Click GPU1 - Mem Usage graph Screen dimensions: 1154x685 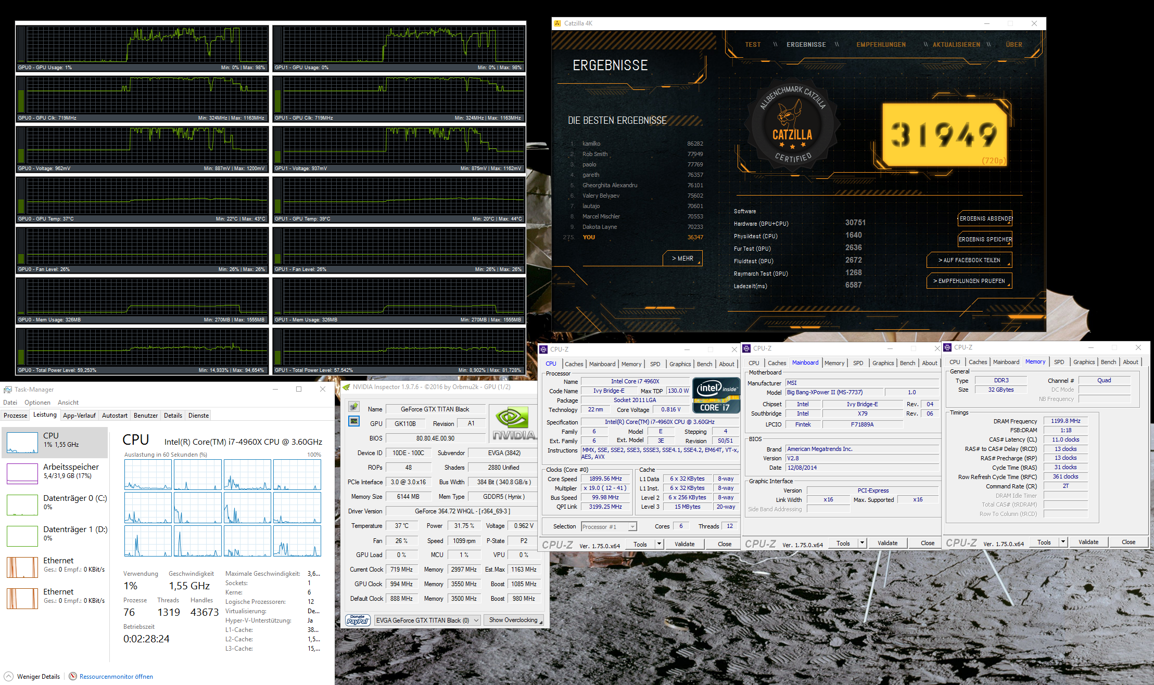[399, 300]
